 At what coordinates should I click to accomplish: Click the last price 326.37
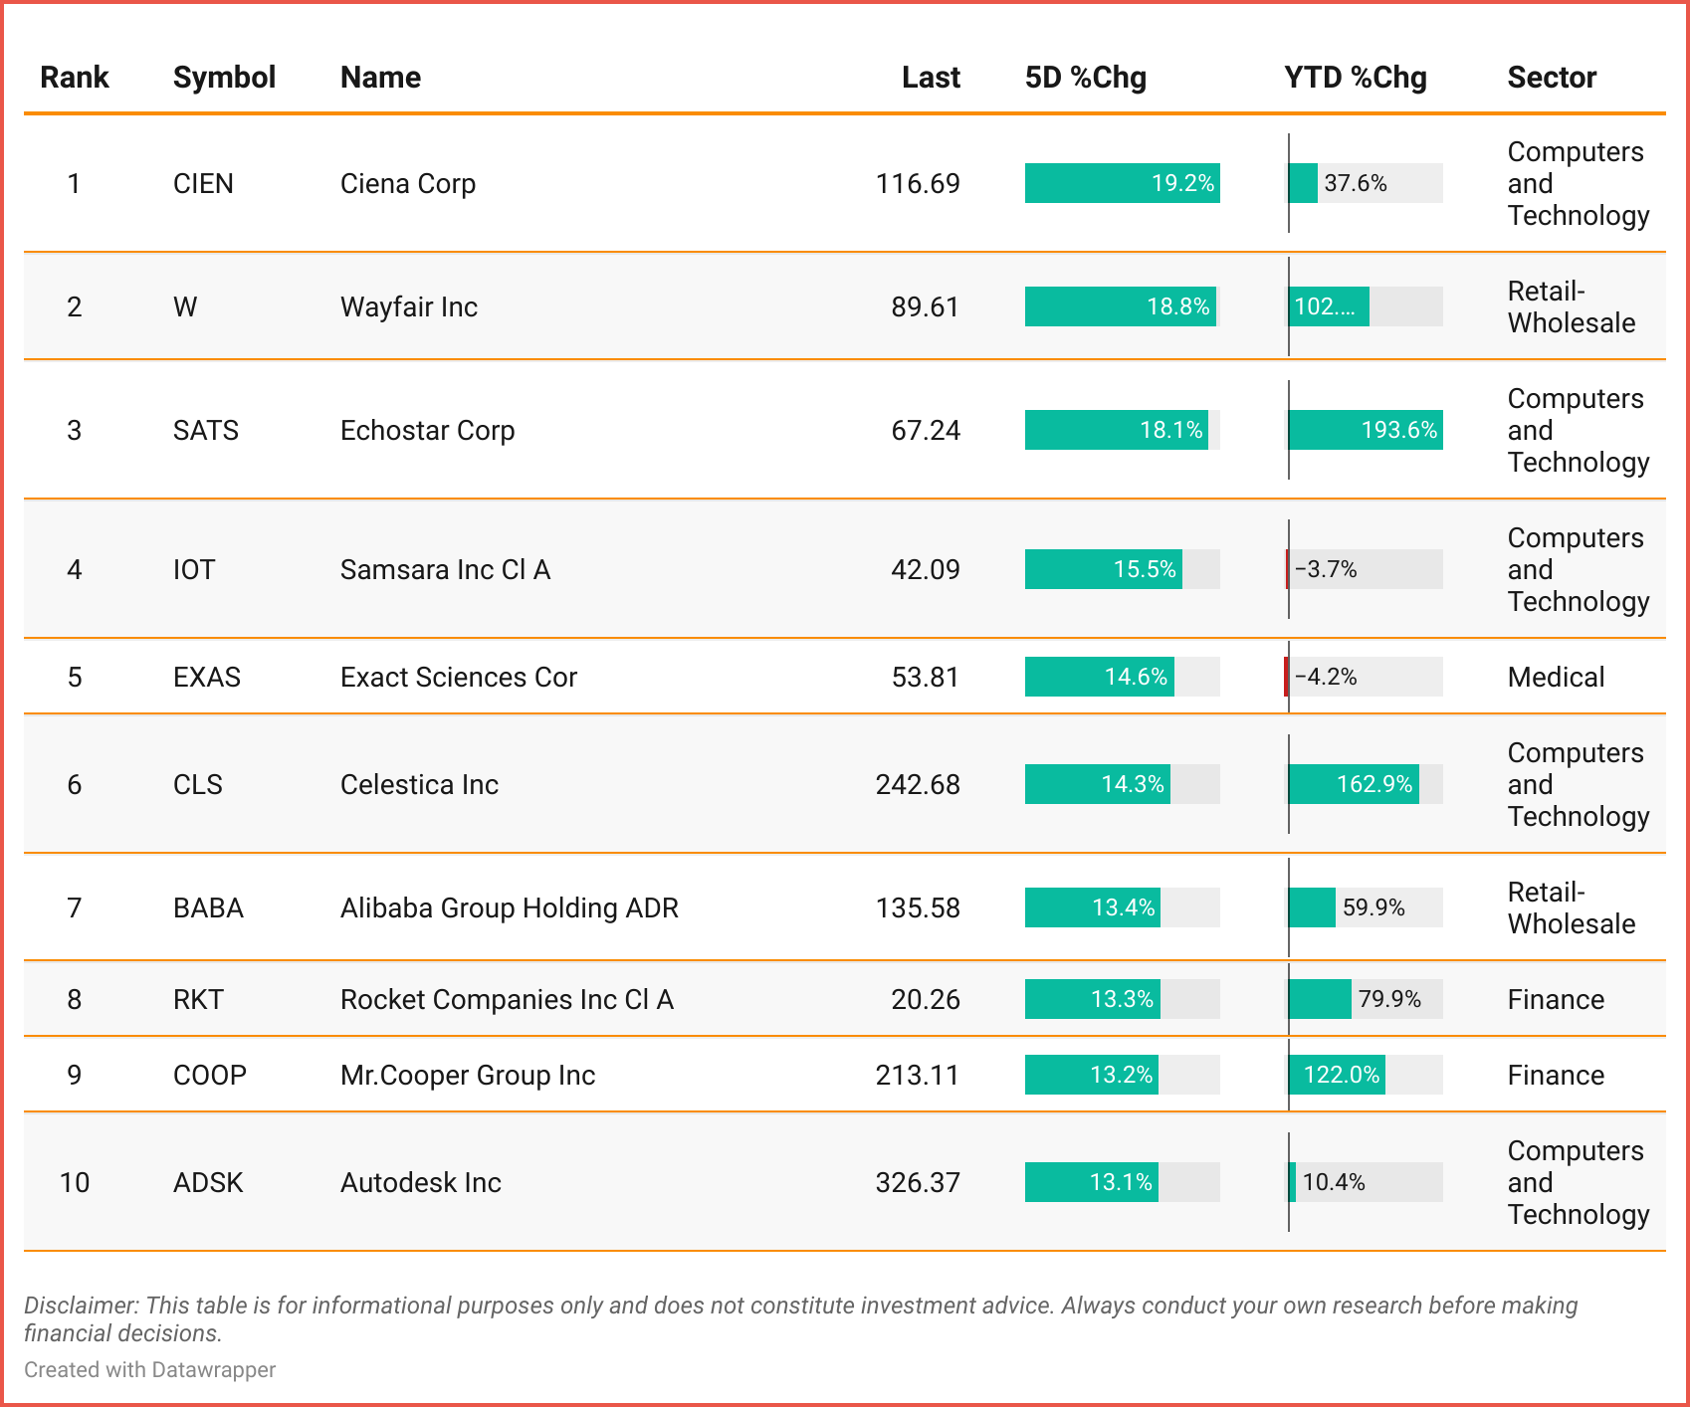(x=918, y=1182)
